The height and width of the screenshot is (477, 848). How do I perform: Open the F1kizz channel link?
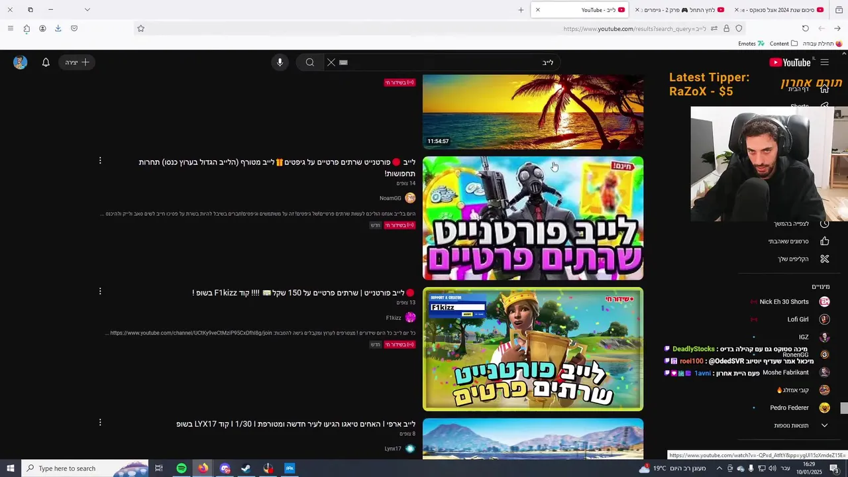[394, 318]
